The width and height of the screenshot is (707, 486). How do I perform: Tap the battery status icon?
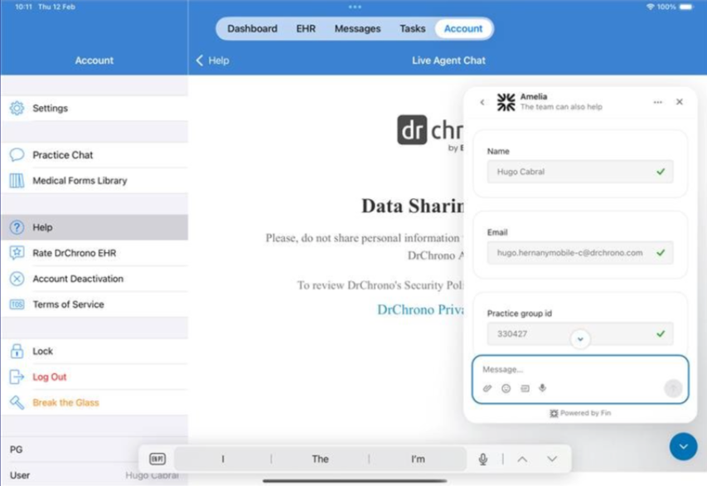(686, 7)
